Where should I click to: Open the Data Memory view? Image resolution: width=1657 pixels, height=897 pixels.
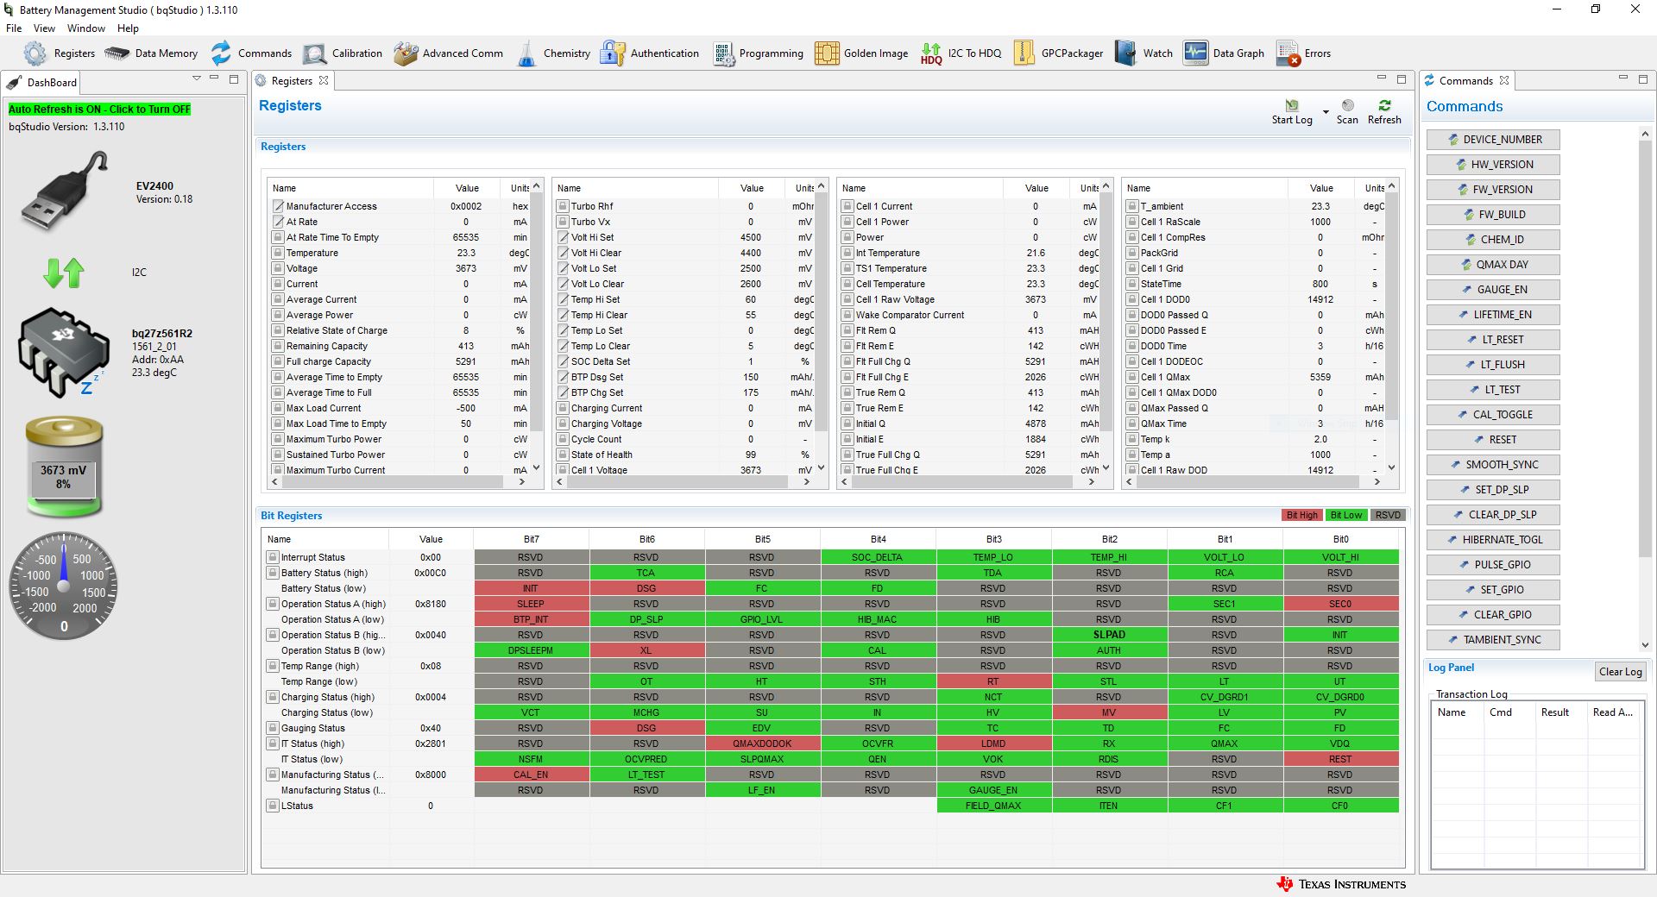[151, 53]
